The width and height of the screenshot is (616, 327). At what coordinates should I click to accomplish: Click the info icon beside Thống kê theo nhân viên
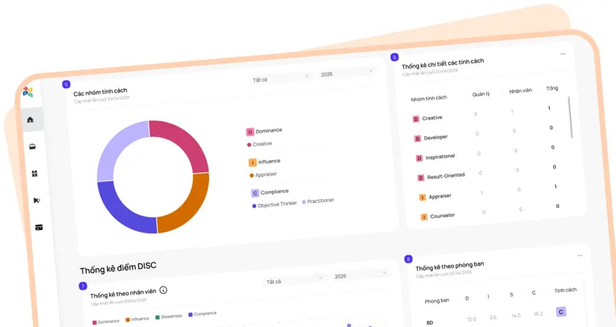164,290
